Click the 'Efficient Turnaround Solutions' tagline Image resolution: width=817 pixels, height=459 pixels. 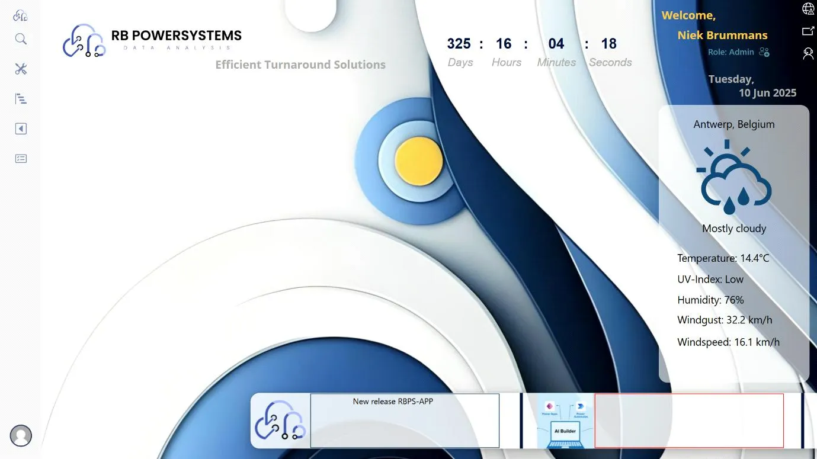[300, 65]
